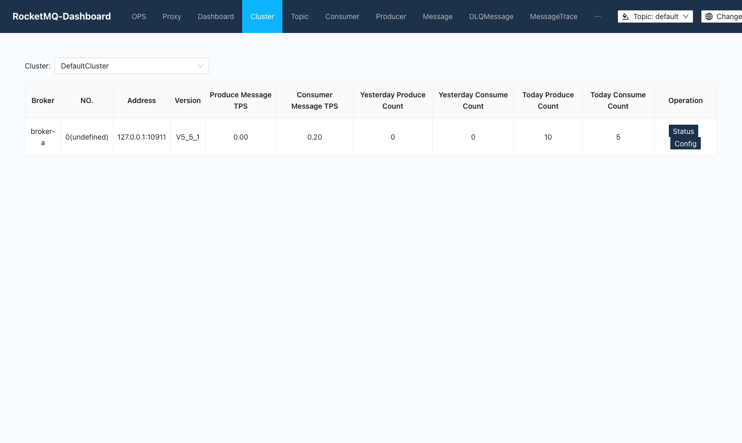Open the Topic tab
Screen dimensions: 742x443
299,16
